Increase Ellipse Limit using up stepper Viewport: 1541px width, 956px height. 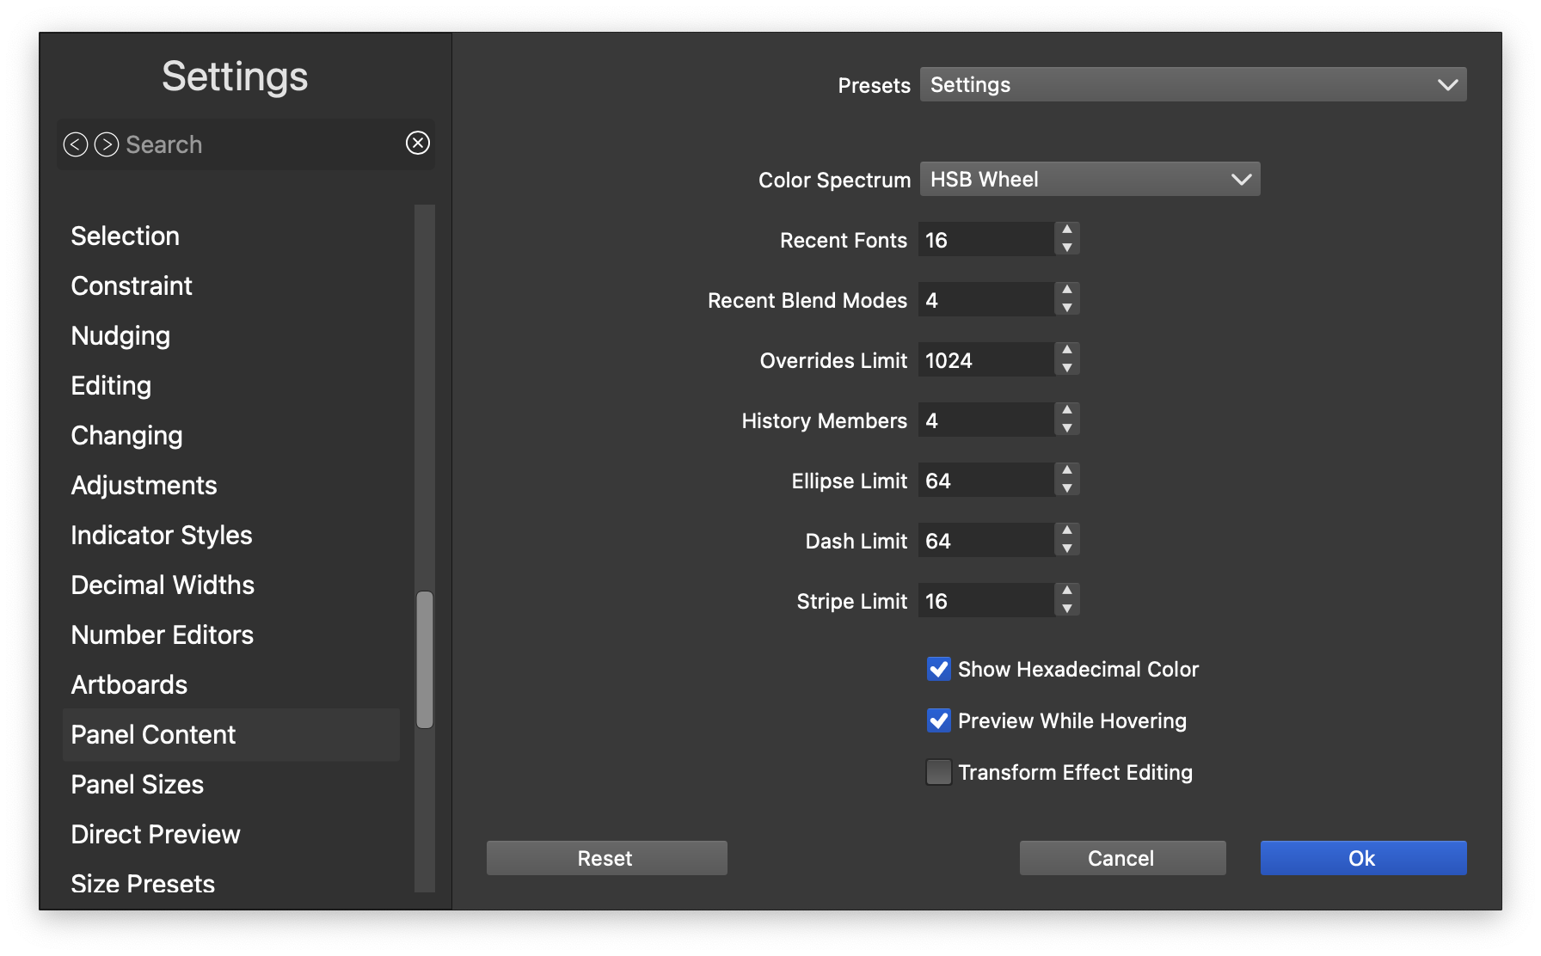(1066, 470)
